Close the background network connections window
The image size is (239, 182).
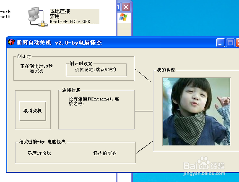[x=126, y=7]
